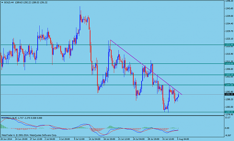
Task: Click the 1329.70 price scale label
Action: 230,31
